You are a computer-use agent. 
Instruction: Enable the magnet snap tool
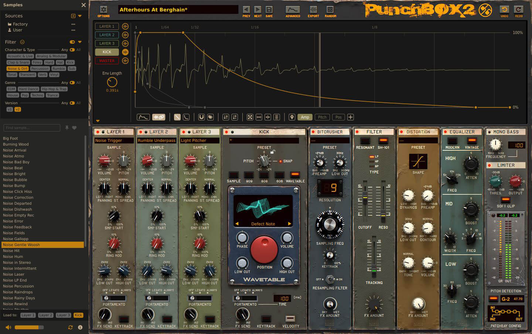(201, 117)
